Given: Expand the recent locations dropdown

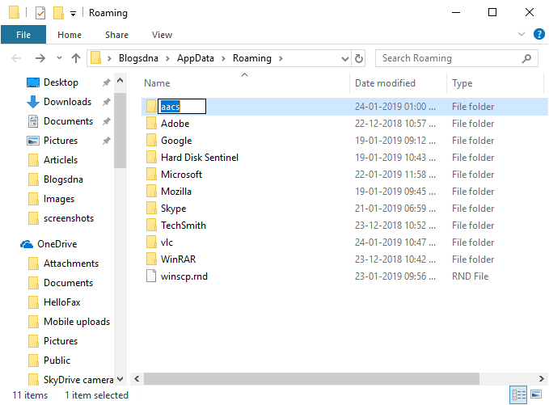Looking at the screenshot, I should point(59,58).
